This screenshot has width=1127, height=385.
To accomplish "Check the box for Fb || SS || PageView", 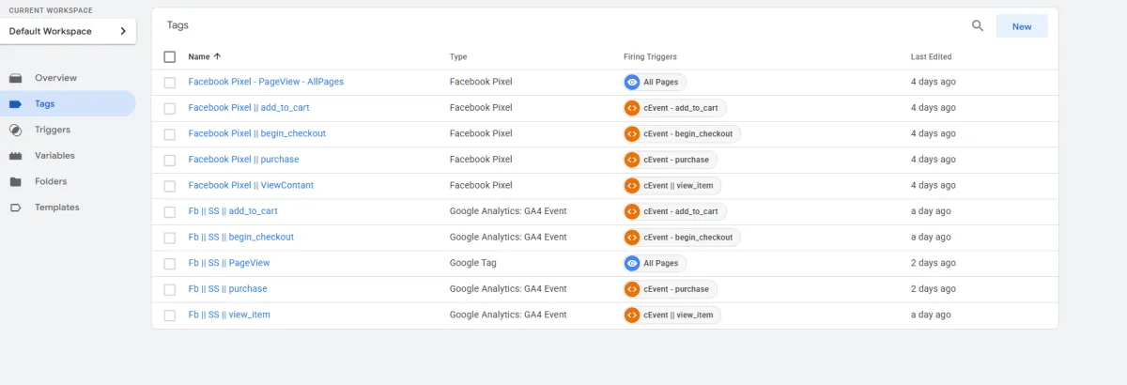I will (x=170, y=263).
